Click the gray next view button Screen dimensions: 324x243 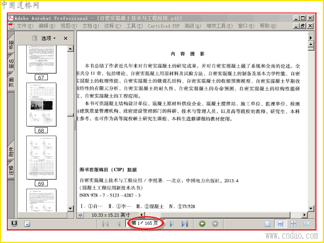(215, 224)
